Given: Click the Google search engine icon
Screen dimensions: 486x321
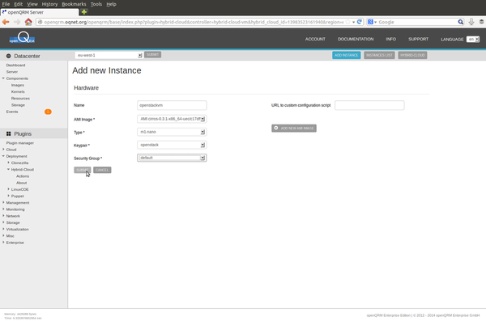Looking at the screenshot, I should 370,22.
